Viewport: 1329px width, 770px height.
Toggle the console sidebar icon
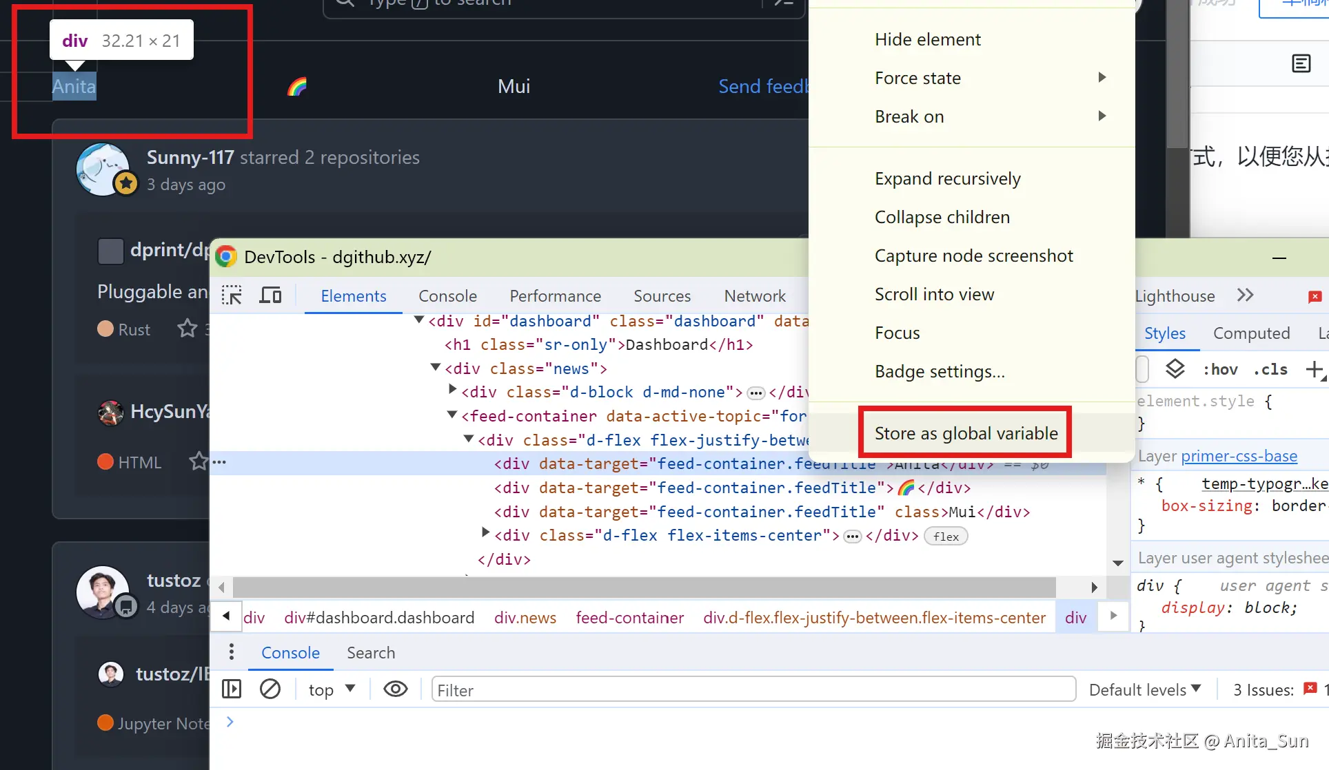pyautogui.click(x=232, y=689)
